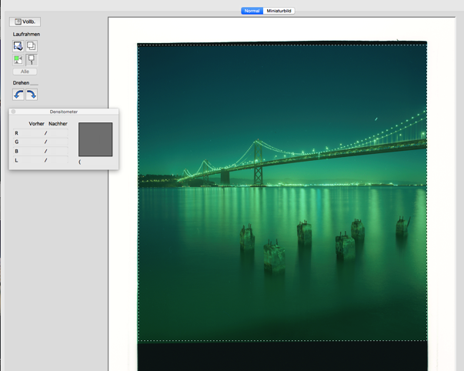Close the Densitometer panel
The height and width of the screenshot is (371, 464).
[13, 112]
